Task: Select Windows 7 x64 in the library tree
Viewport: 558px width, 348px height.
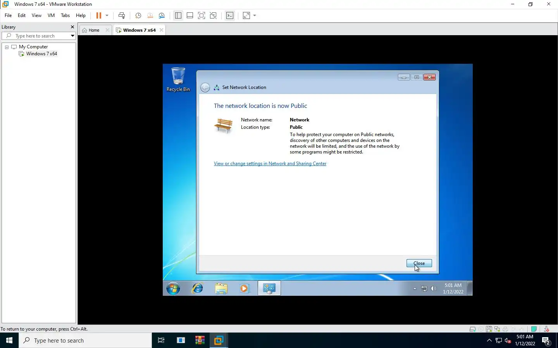Action: point(41,54)
